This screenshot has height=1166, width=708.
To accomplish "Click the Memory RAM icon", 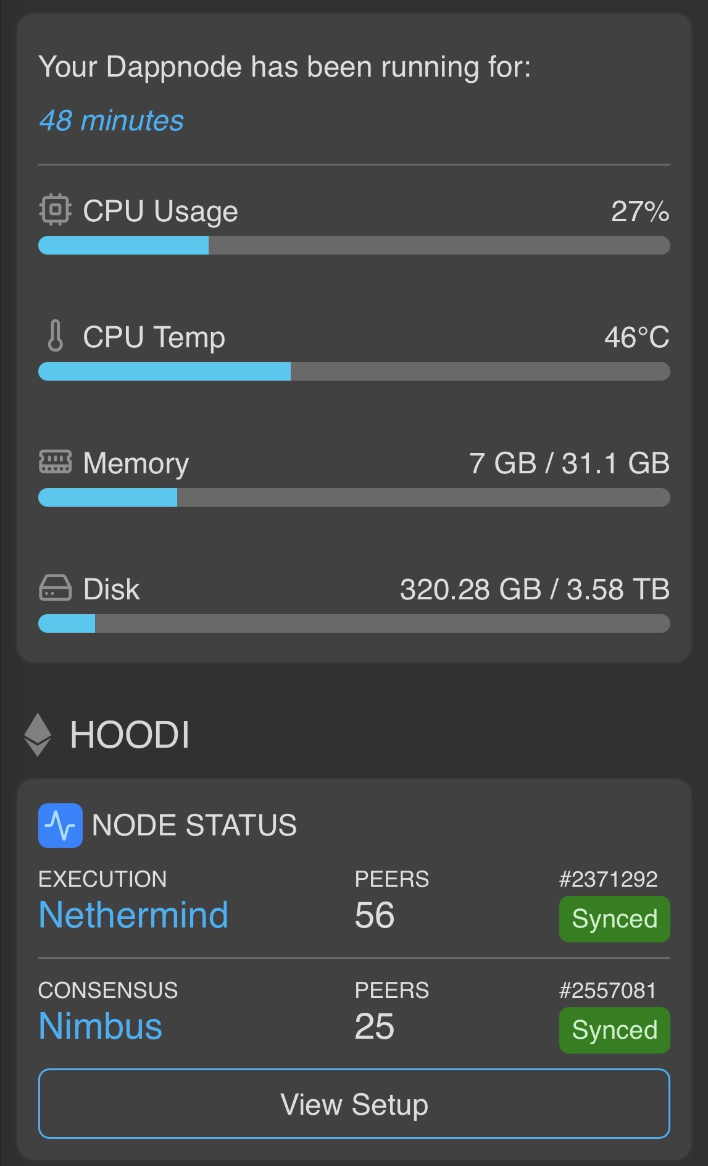I will click(56, 462).
